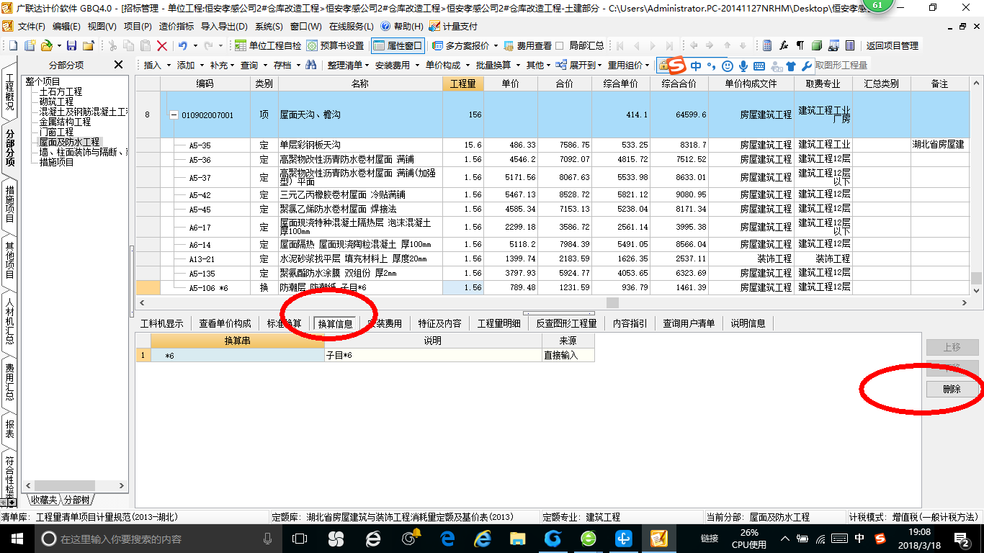
Task: Open the 单价构成 dropdown
Action: click(x=447, y=65)
